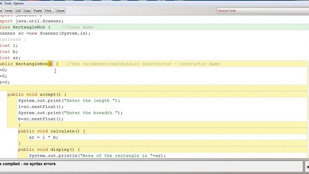Click the 'public void calculate() {' line
The height and width of the screenshot is (174, 309).
point(52,131)
